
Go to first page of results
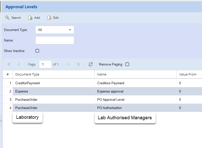[9, 64]
